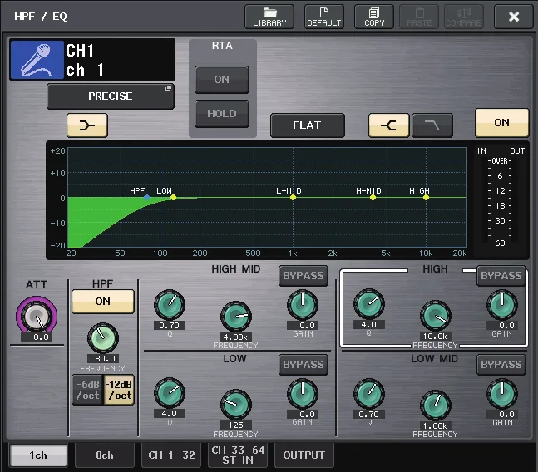Image resolution: width=538 pixels, height=472 pixels.
Task: Select the HIGH band Q knob
Action: (369, 304)
